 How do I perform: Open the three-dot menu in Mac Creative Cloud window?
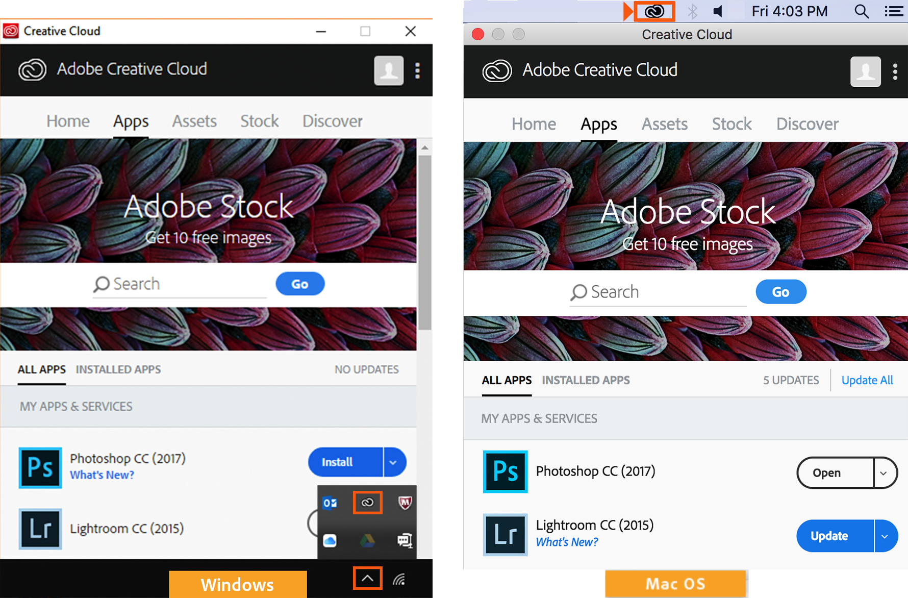pyautogui.click(x=895, y=72)
